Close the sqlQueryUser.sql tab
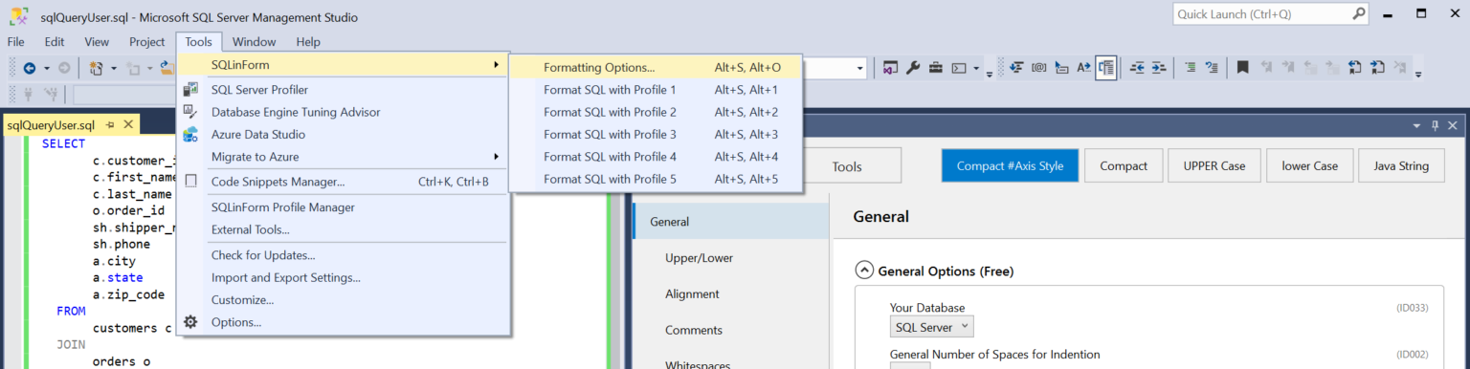1470x369 pixels. [129, 125]
